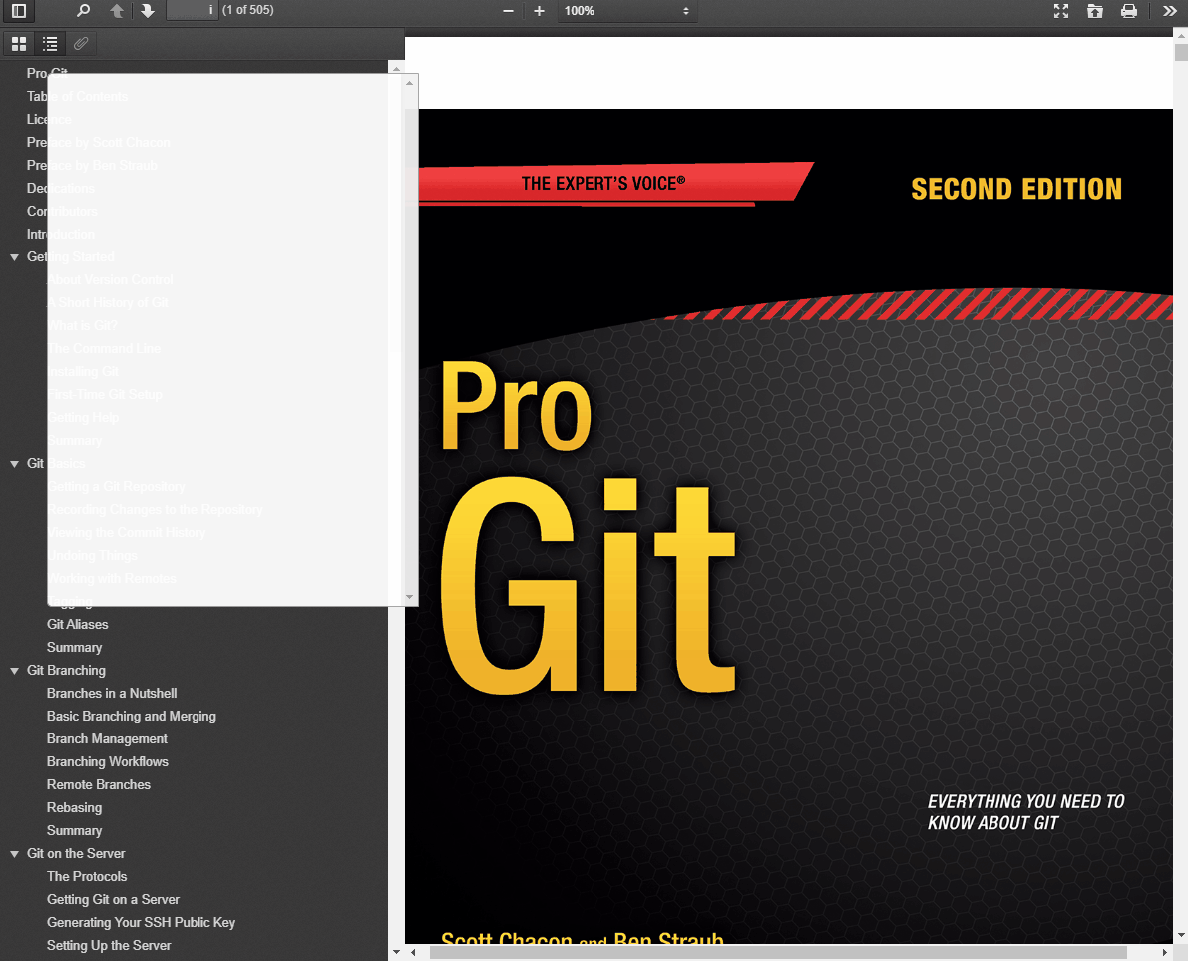Show the document outline view
The image size is (1188, 961).
click(x=50, y=43)
